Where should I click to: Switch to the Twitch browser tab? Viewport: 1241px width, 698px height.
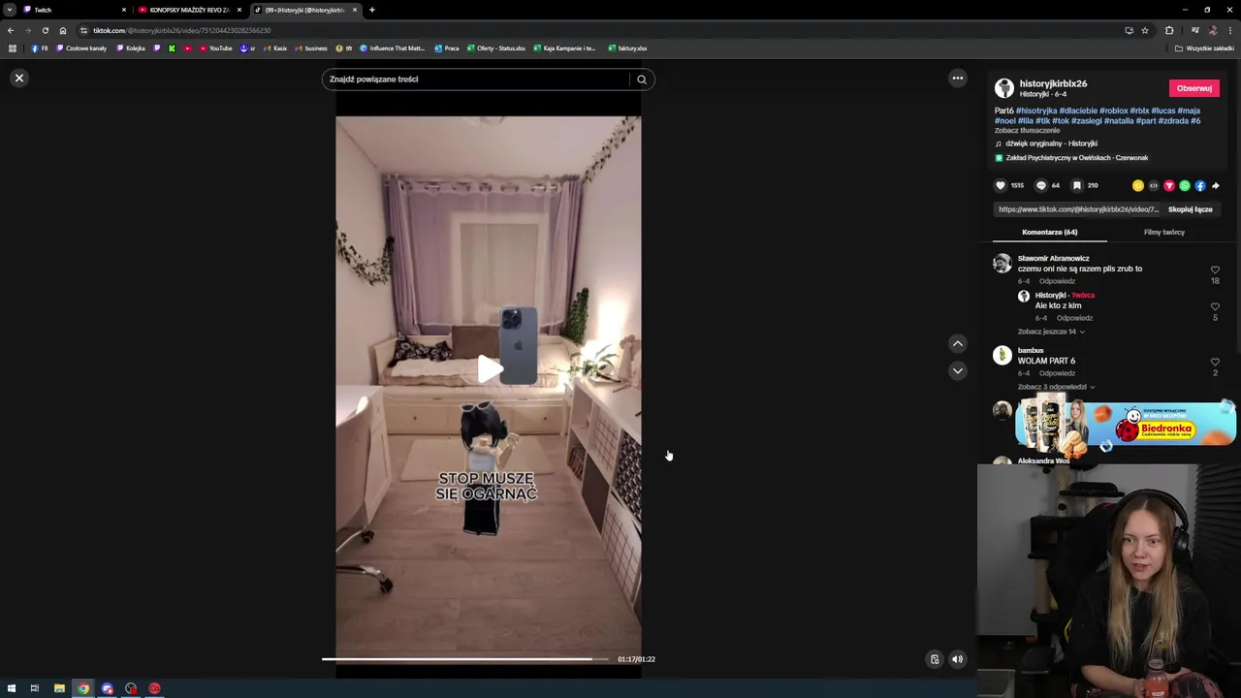pos(73,10)
